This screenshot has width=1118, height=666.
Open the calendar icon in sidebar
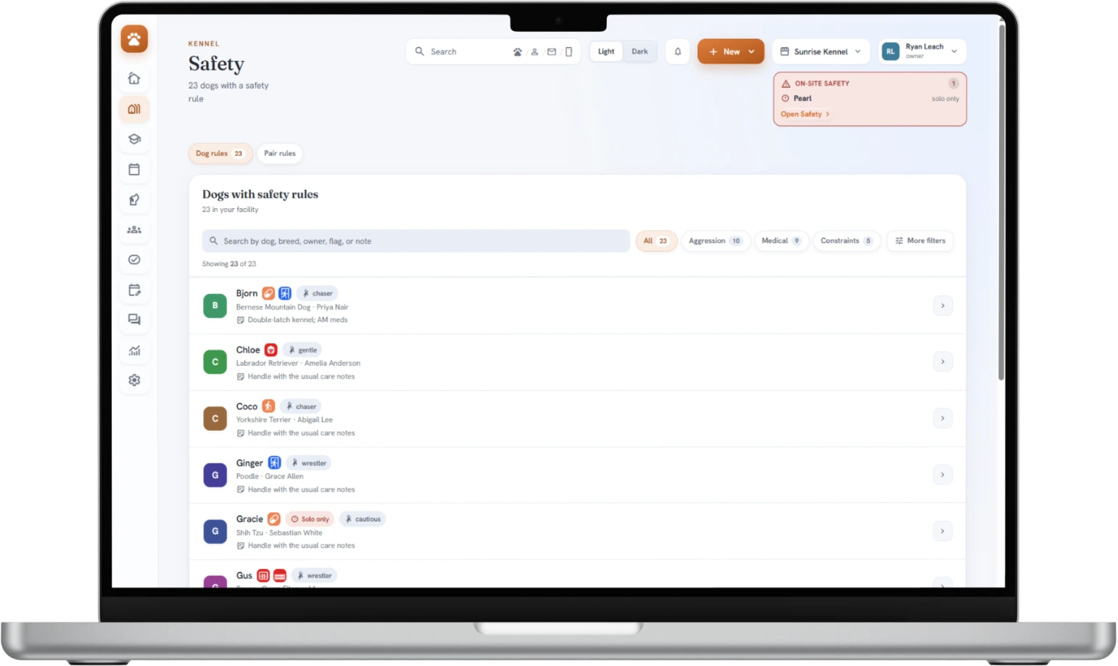coord(134,169)
